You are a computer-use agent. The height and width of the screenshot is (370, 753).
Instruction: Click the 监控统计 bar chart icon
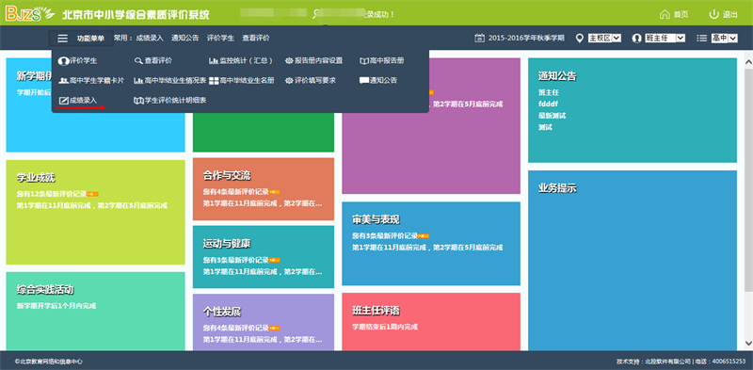(214, 61)
